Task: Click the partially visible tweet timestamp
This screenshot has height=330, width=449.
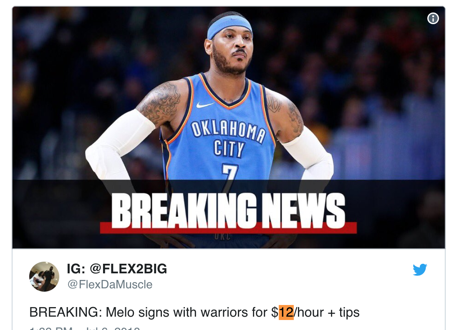Action: click(85, 328)
